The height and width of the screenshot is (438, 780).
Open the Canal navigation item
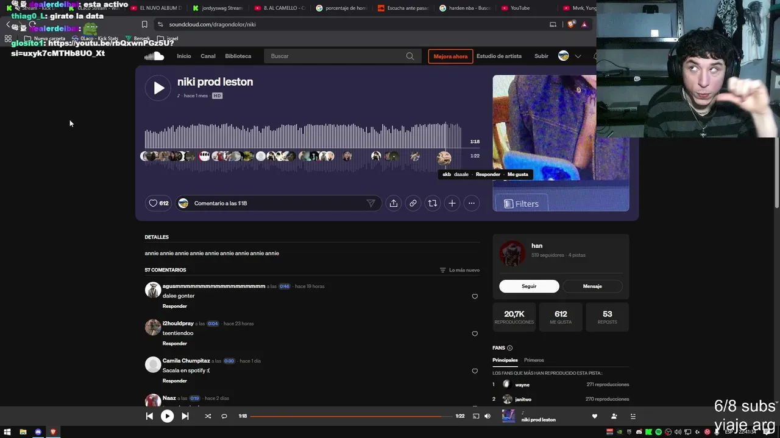pos(208,56)
